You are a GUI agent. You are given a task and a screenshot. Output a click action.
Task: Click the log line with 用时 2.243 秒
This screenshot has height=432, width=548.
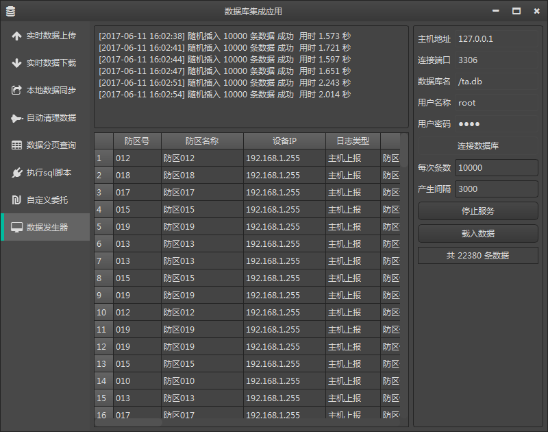pyautogui.click(x=225, y=83)
